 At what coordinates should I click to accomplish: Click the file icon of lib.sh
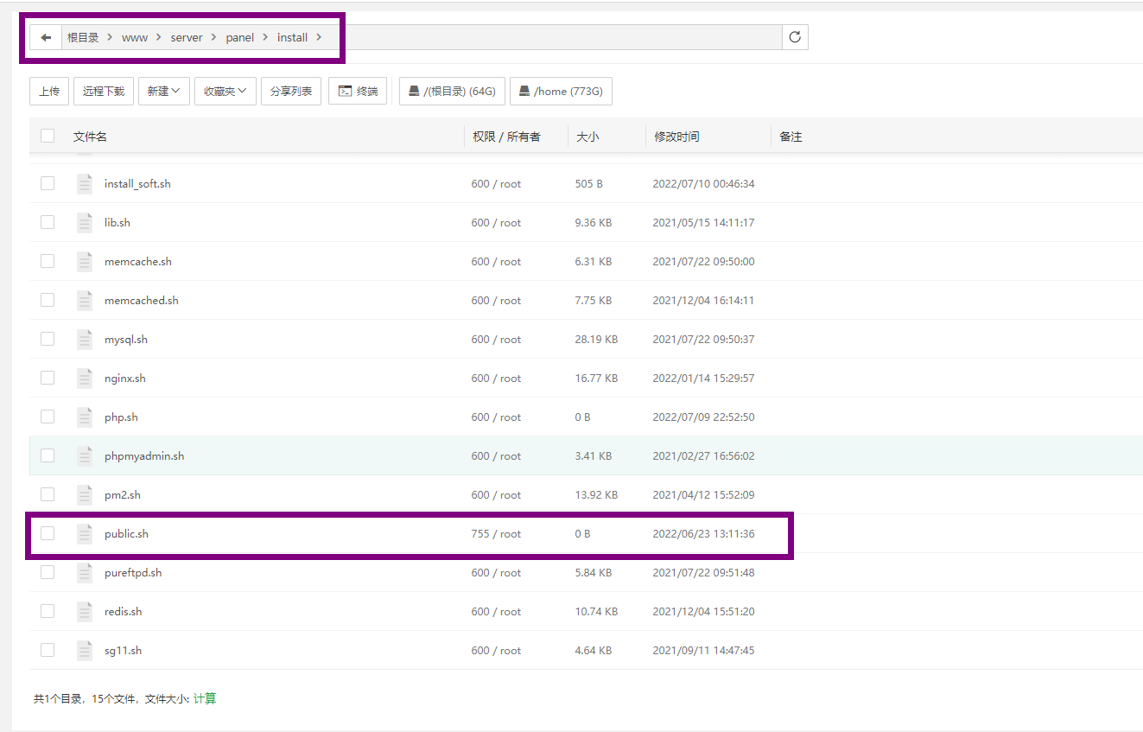pos(84,222)
